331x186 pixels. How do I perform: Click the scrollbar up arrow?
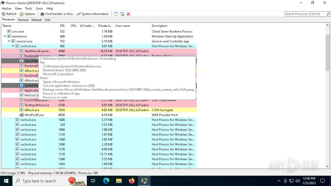328,25
